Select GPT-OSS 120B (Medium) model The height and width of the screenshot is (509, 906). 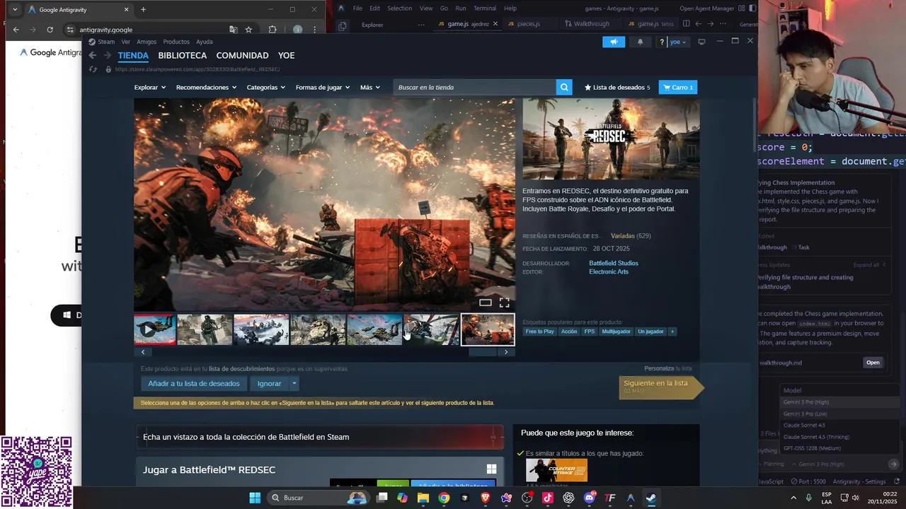[812, 448]
